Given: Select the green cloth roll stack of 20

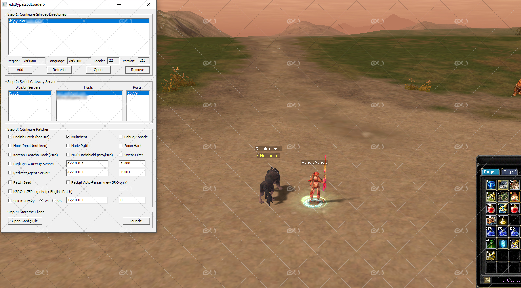Looking at the screenshot, I should click(x=503, y=197).
